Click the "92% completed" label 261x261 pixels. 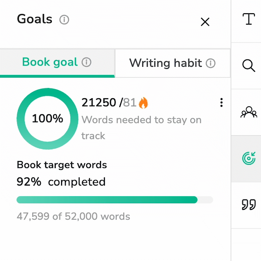[61, 182]
